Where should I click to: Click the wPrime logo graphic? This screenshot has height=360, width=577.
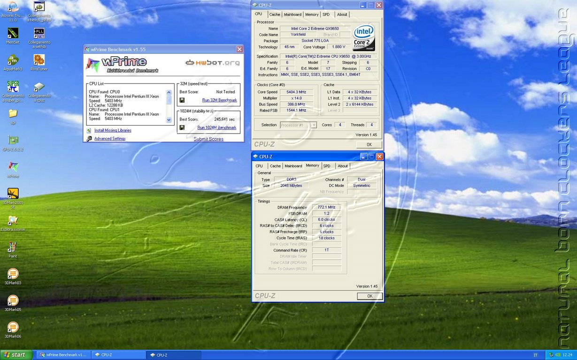coord(123,64)
